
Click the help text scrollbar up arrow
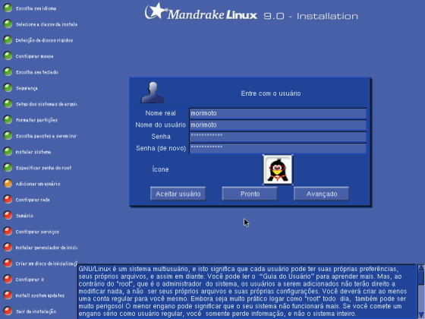click(421, 267)
